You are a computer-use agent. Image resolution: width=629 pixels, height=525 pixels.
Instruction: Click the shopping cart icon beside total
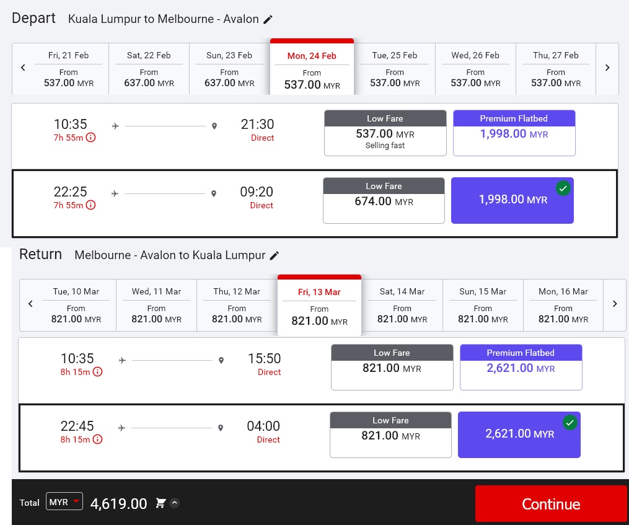pyautogui.click(x=161, y=503)
